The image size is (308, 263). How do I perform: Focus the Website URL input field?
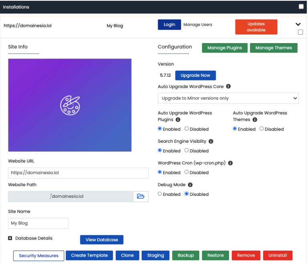78,173
